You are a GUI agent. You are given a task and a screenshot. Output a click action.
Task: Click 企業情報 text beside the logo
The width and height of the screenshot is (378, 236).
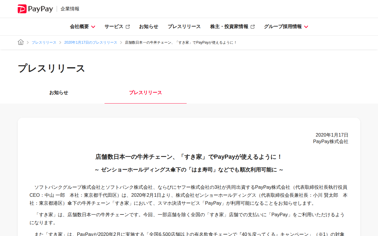pyautogui.click(x=70, y=9)
